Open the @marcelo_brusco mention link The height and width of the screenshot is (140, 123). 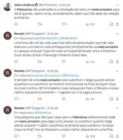47,75
